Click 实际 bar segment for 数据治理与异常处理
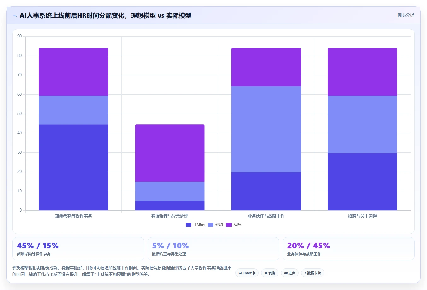The image size is (427, 290). (170, 153)
